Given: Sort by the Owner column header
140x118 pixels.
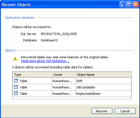Looking at the screenshot, I should click(x=63, y=75).
